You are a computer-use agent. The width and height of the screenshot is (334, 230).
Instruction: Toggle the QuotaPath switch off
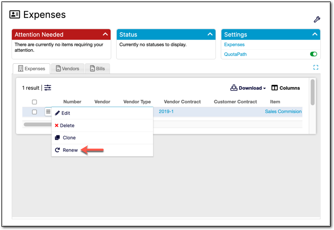point(313,54)
